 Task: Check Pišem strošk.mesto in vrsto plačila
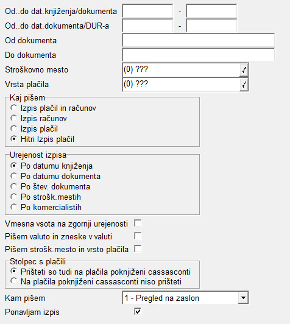click(138, 248)
